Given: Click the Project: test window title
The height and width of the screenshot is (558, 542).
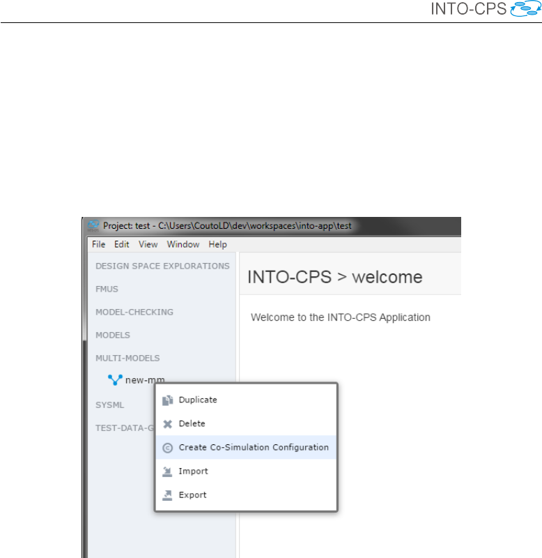Looking at the screenshot, I should point(227,226).
